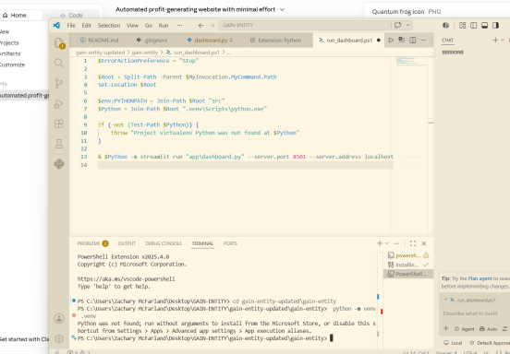Open the Python extension view
This screenshot has width=510, height=354.
click(x=59, y=164)
